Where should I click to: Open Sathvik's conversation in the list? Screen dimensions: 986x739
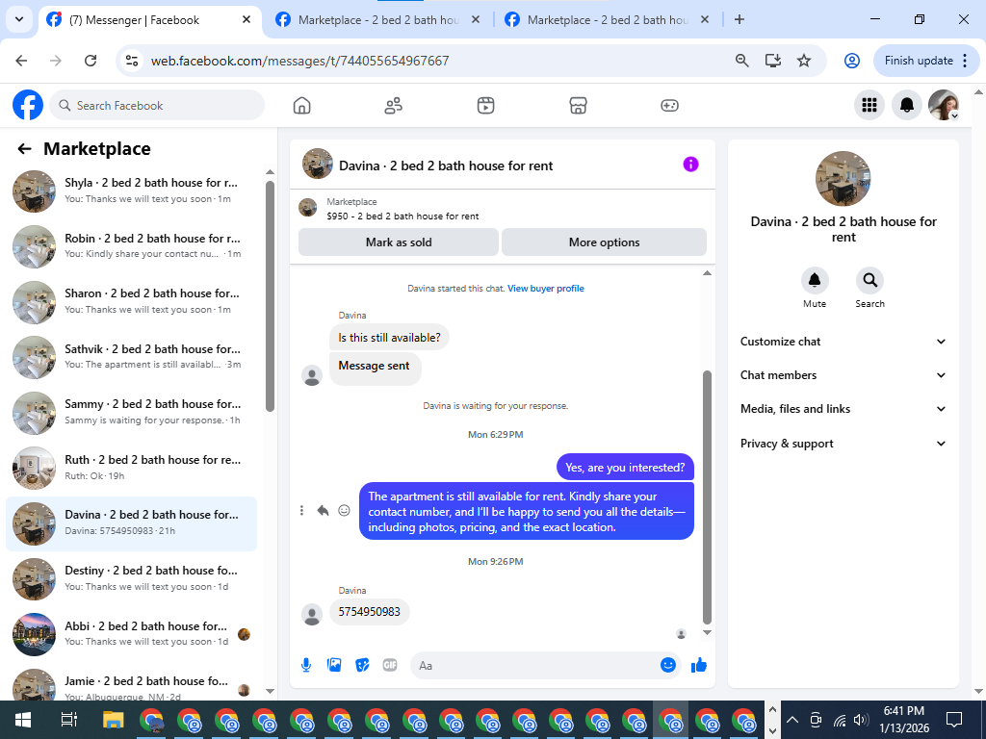131,357
